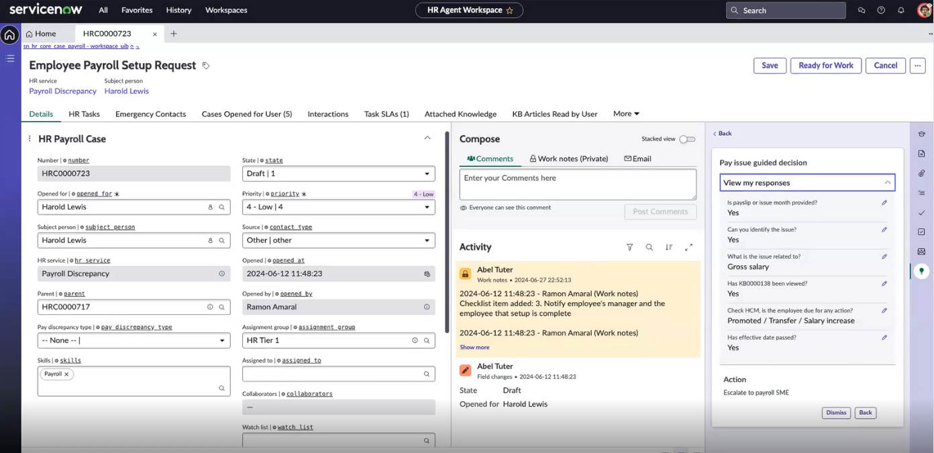
Task: Edit the 'Can you identify the issue' response
Action: click(x=884, y=230)
